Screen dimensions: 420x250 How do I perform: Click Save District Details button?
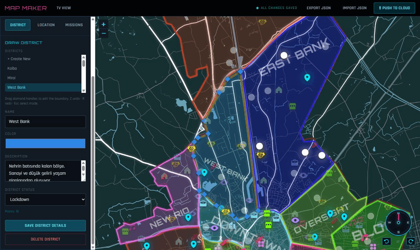45,226
